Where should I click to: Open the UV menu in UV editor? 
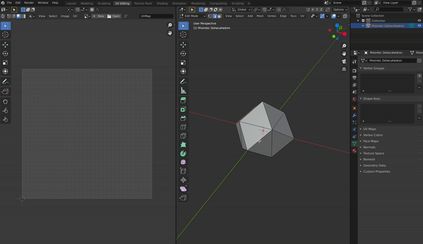pyautogui.click(x=75, y=16)
